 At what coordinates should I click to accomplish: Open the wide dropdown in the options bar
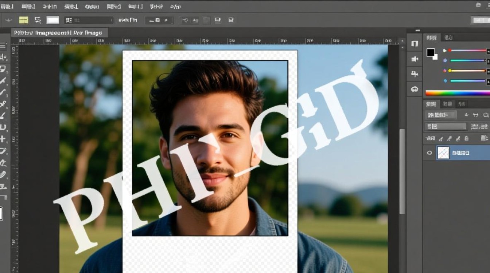point(89,20)
